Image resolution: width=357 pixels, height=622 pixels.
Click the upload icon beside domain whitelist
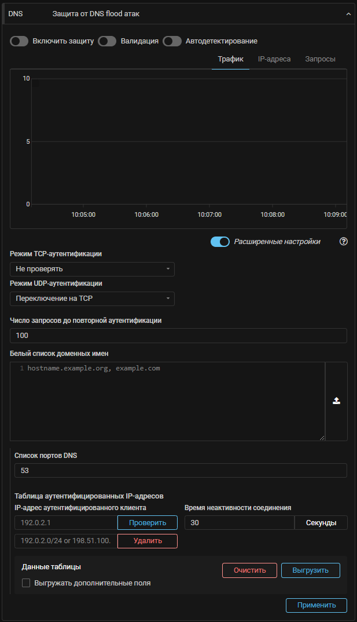336,401
